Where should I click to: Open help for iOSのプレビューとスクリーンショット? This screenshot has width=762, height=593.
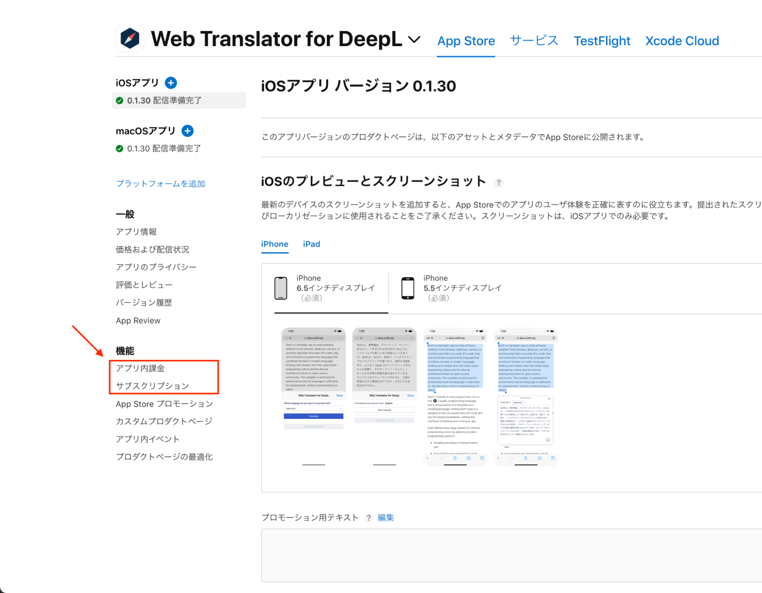[x=499, y=183]
